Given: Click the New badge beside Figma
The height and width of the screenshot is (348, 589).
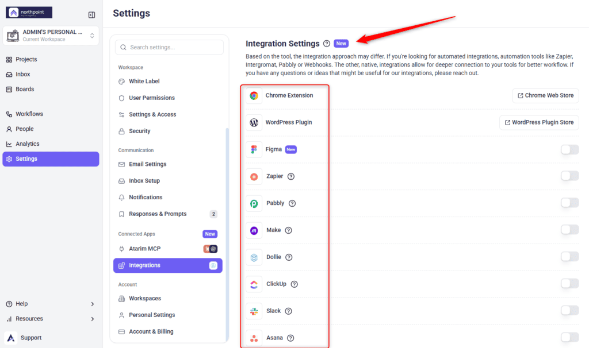Looking at the screenshot, I should click(x=291, y=150).
